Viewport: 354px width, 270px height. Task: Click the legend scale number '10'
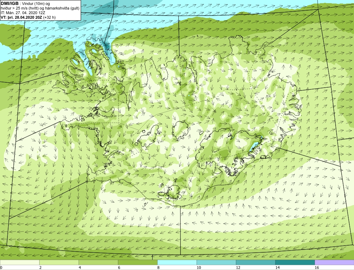(199, 268)
